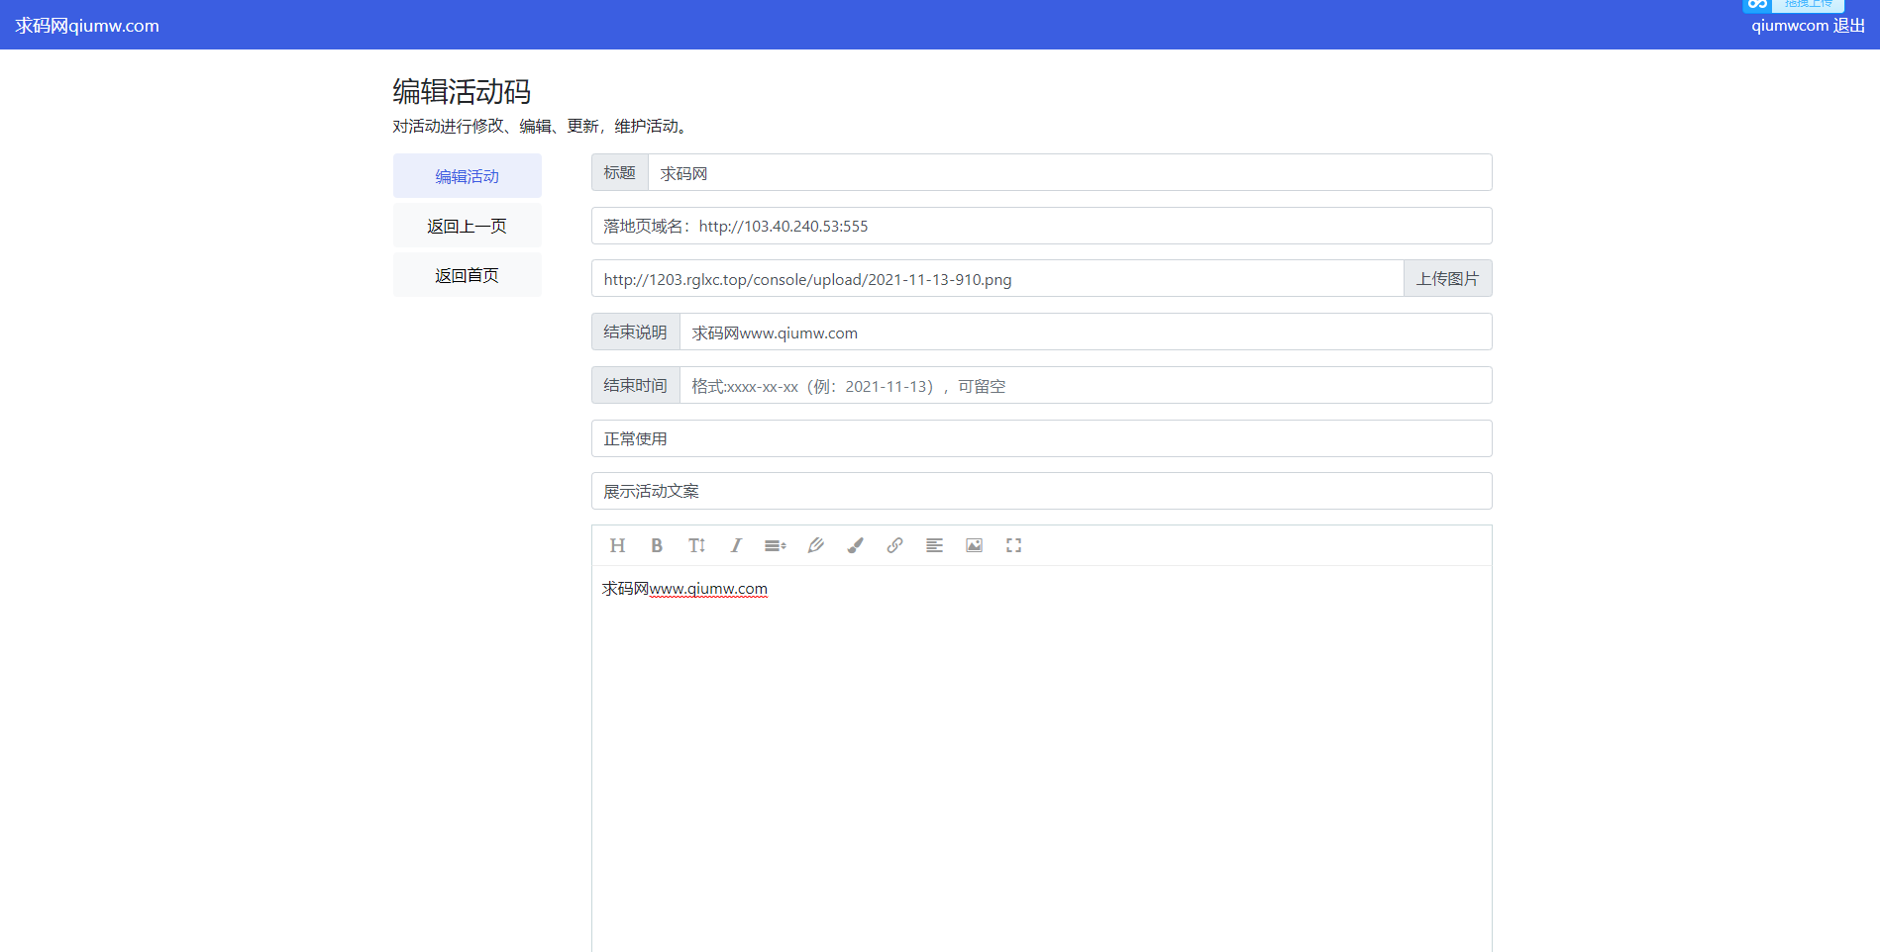Open the 展示活动文案 dropdown
Viewport: 1880px width, 952px height.
(1042, 491)
